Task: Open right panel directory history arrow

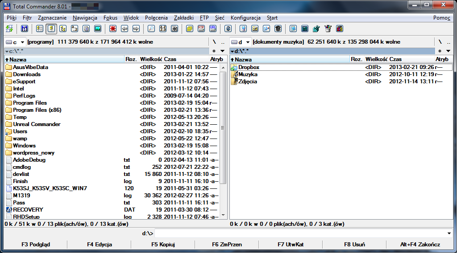Action: click(x=448, y=51)
